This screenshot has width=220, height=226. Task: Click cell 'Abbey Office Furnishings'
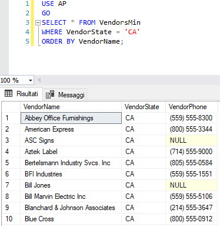tap(71, 118)
